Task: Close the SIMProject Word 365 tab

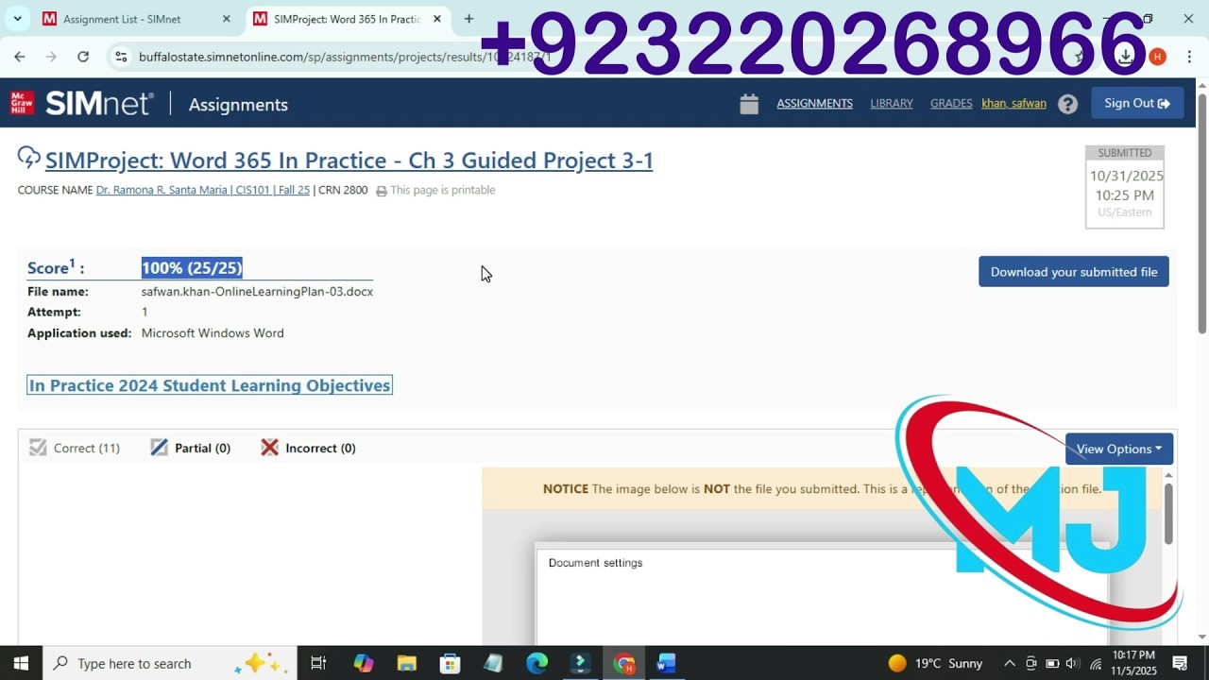Action: [436, 19]
